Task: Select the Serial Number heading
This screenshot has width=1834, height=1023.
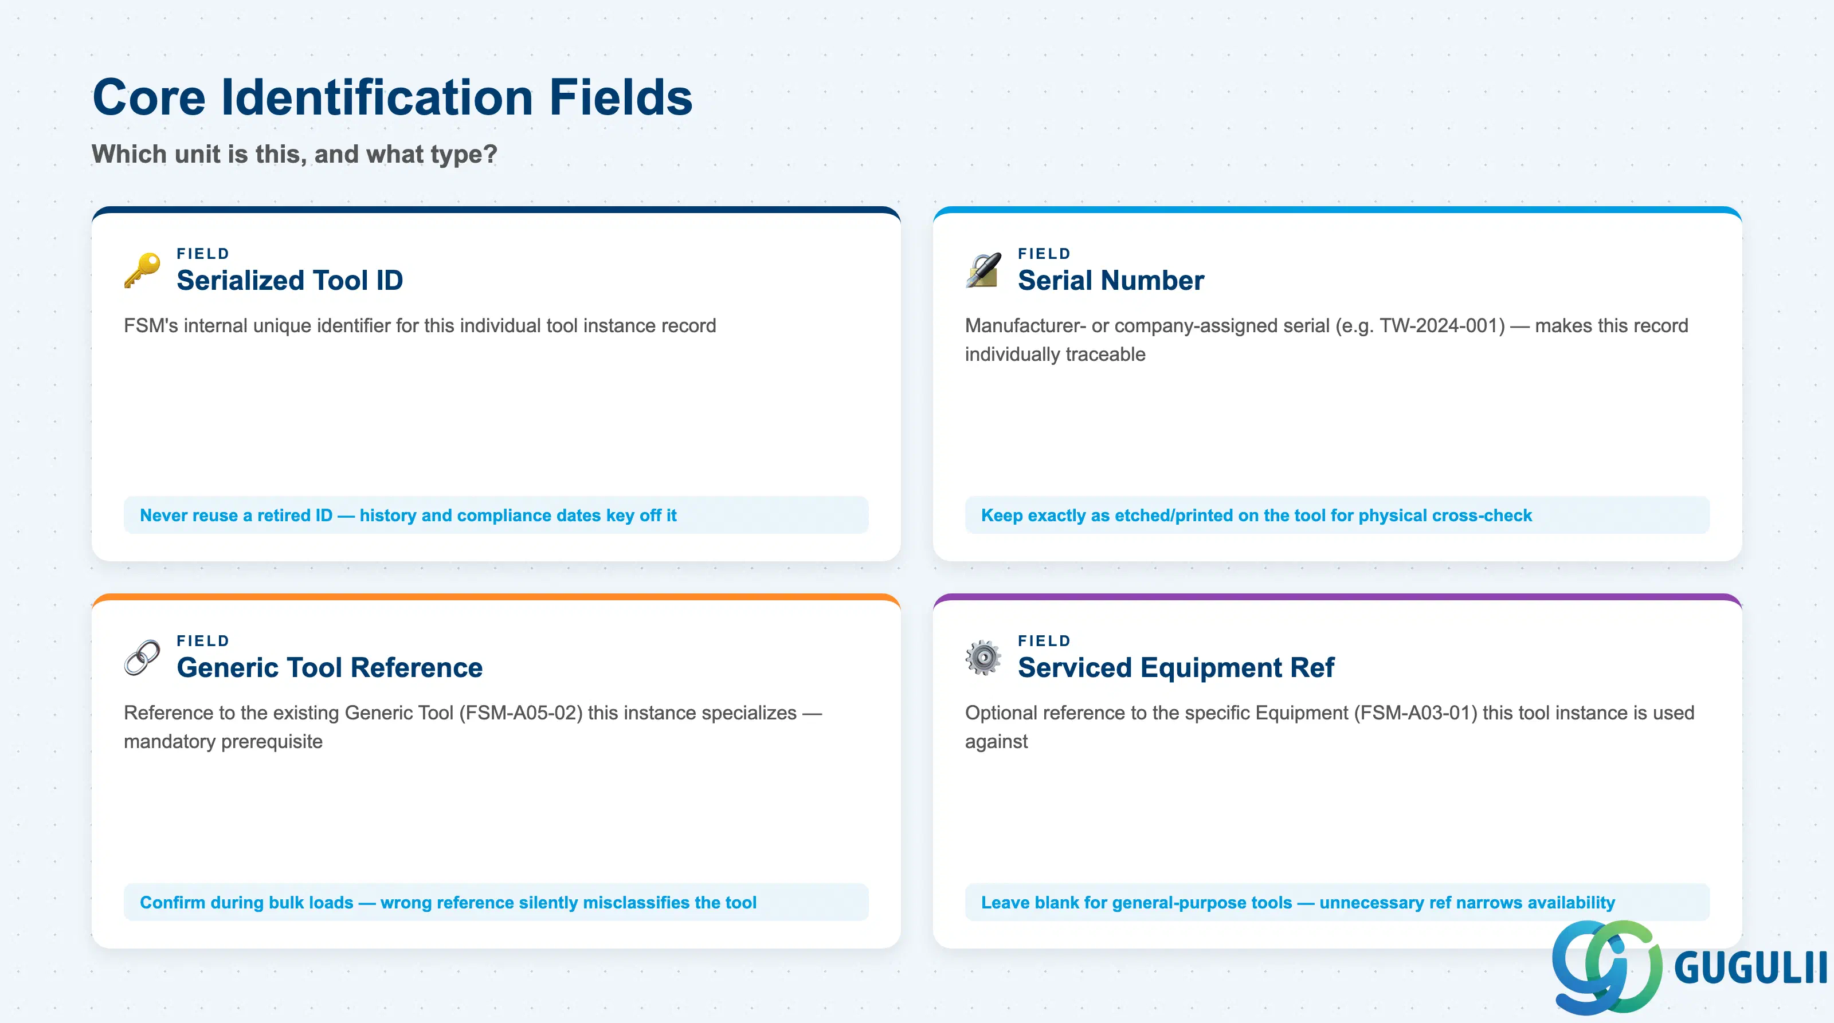Action: pyautogui.click(x=1111, y=280)
